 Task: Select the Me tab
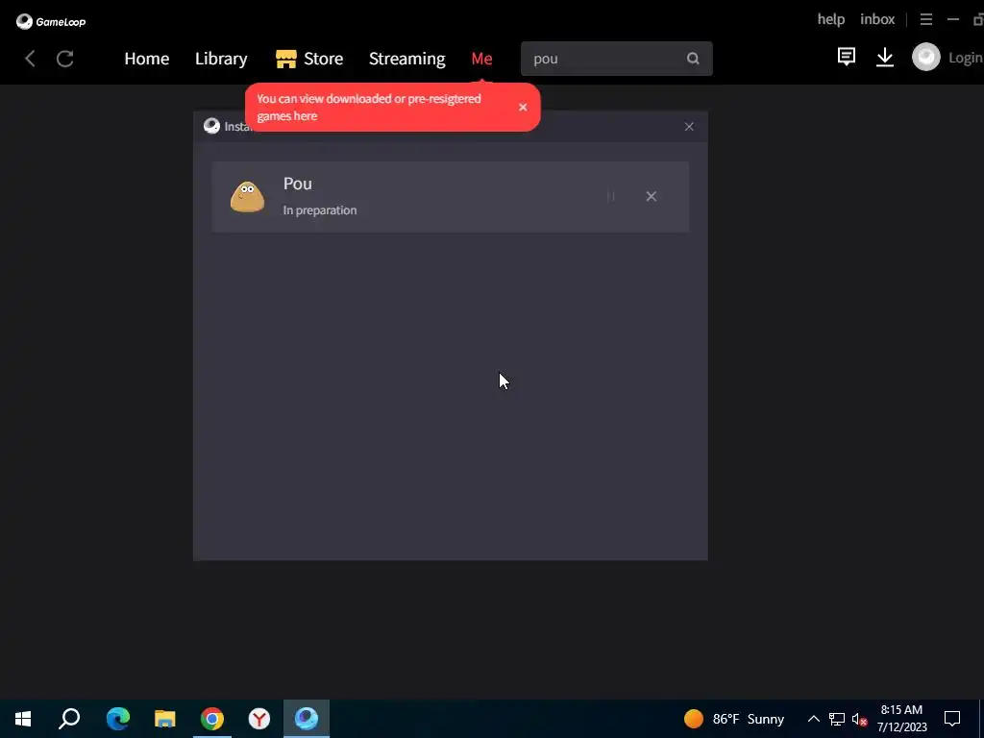point(481,59)
